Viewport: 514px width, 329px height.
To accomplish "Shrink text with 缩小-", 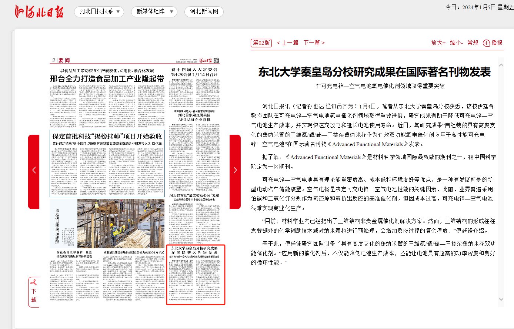I will pyautogui.click(x=456, y=43).
